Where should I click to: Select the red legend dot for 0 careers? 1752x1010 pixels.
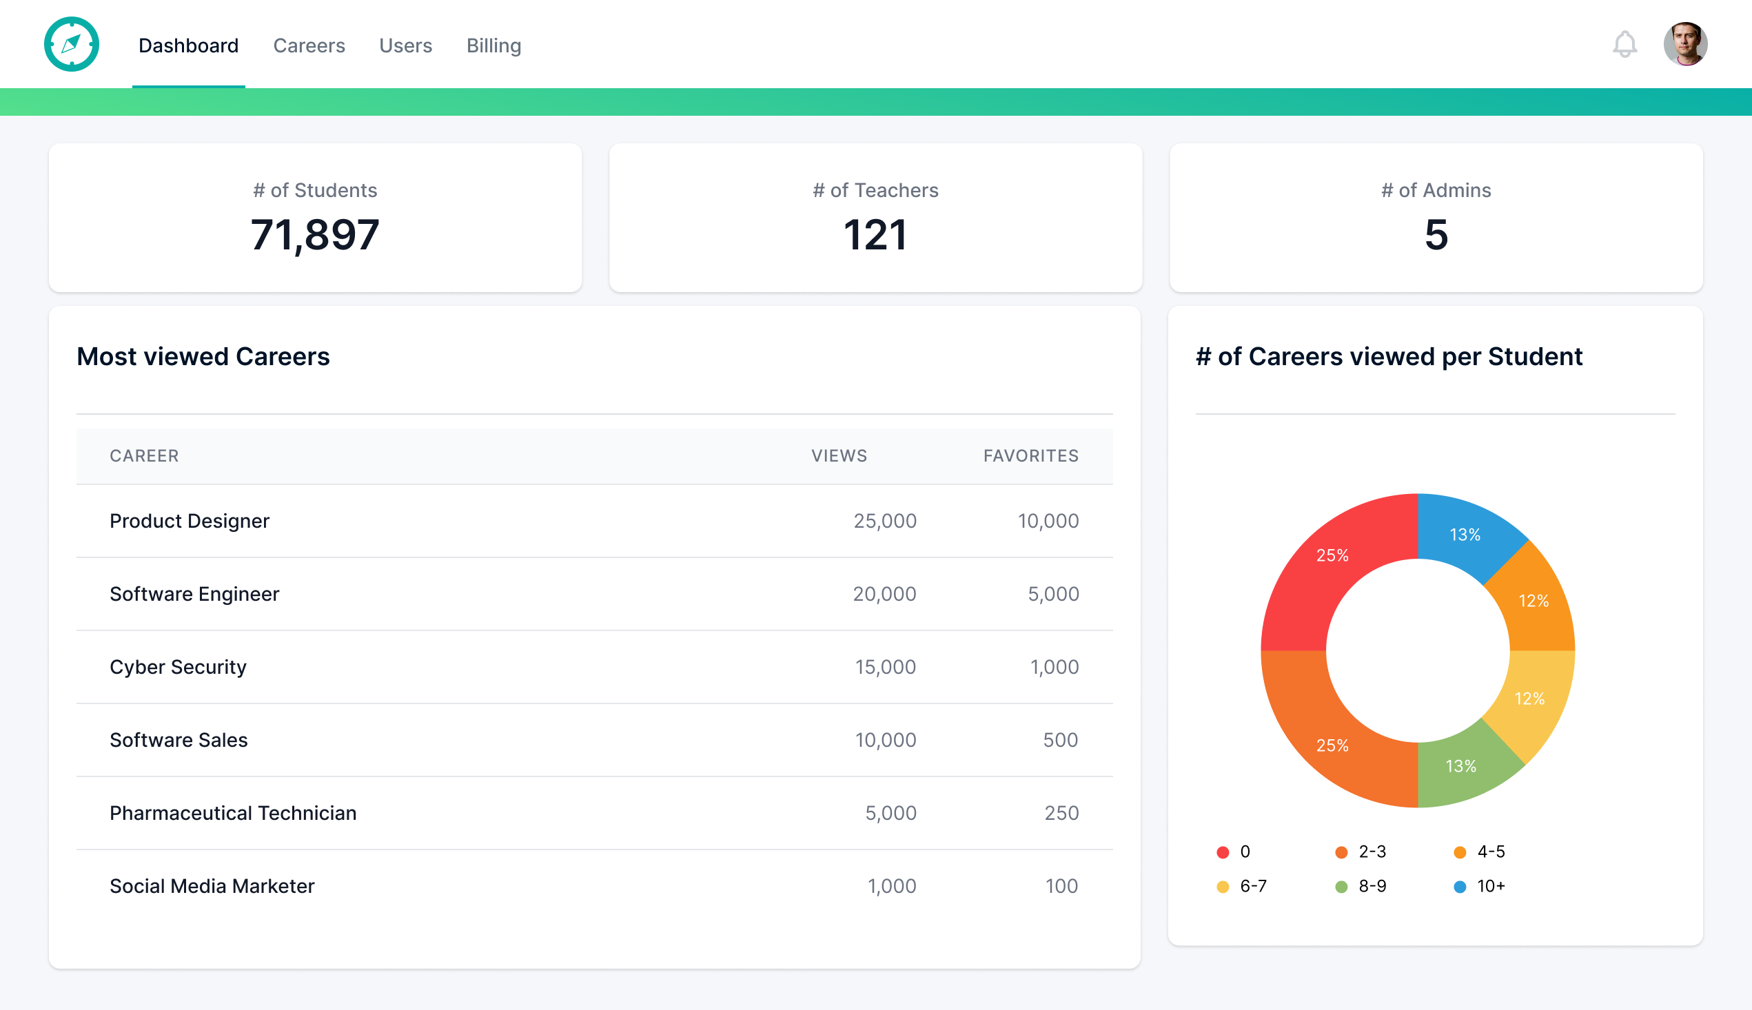pos(1223,852)
